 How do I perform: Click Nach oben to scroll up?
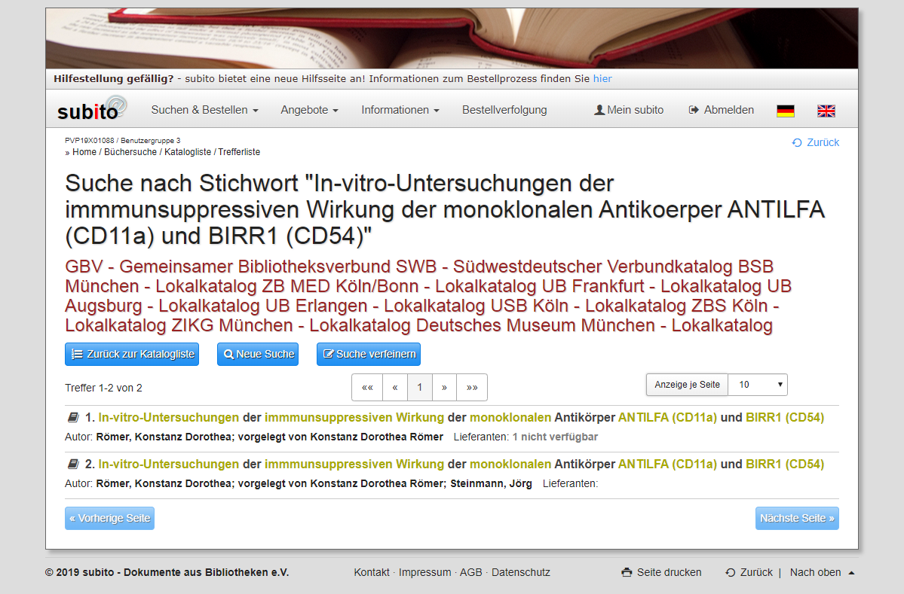pos(822,572)
